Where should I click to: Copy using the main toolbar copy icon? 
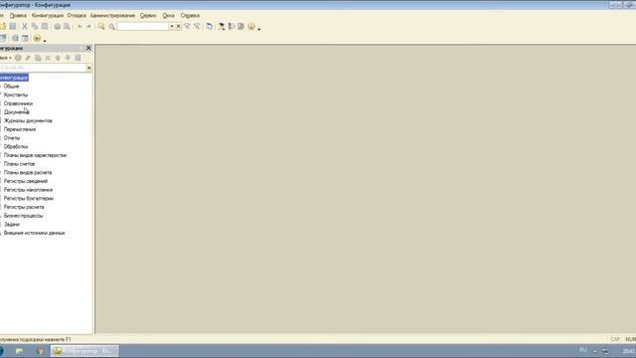[x=35, y=27]
